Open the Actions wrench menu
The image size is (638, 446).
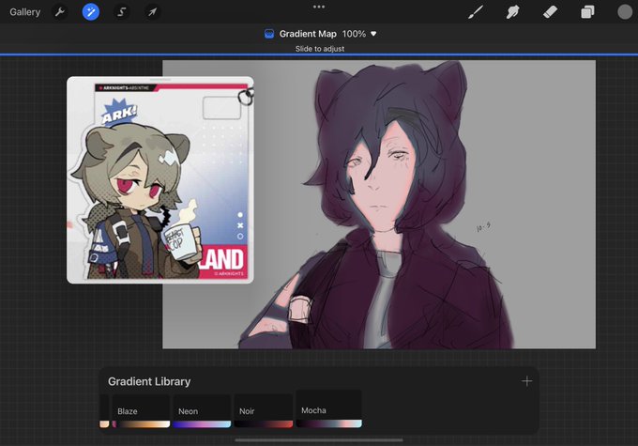60,12
